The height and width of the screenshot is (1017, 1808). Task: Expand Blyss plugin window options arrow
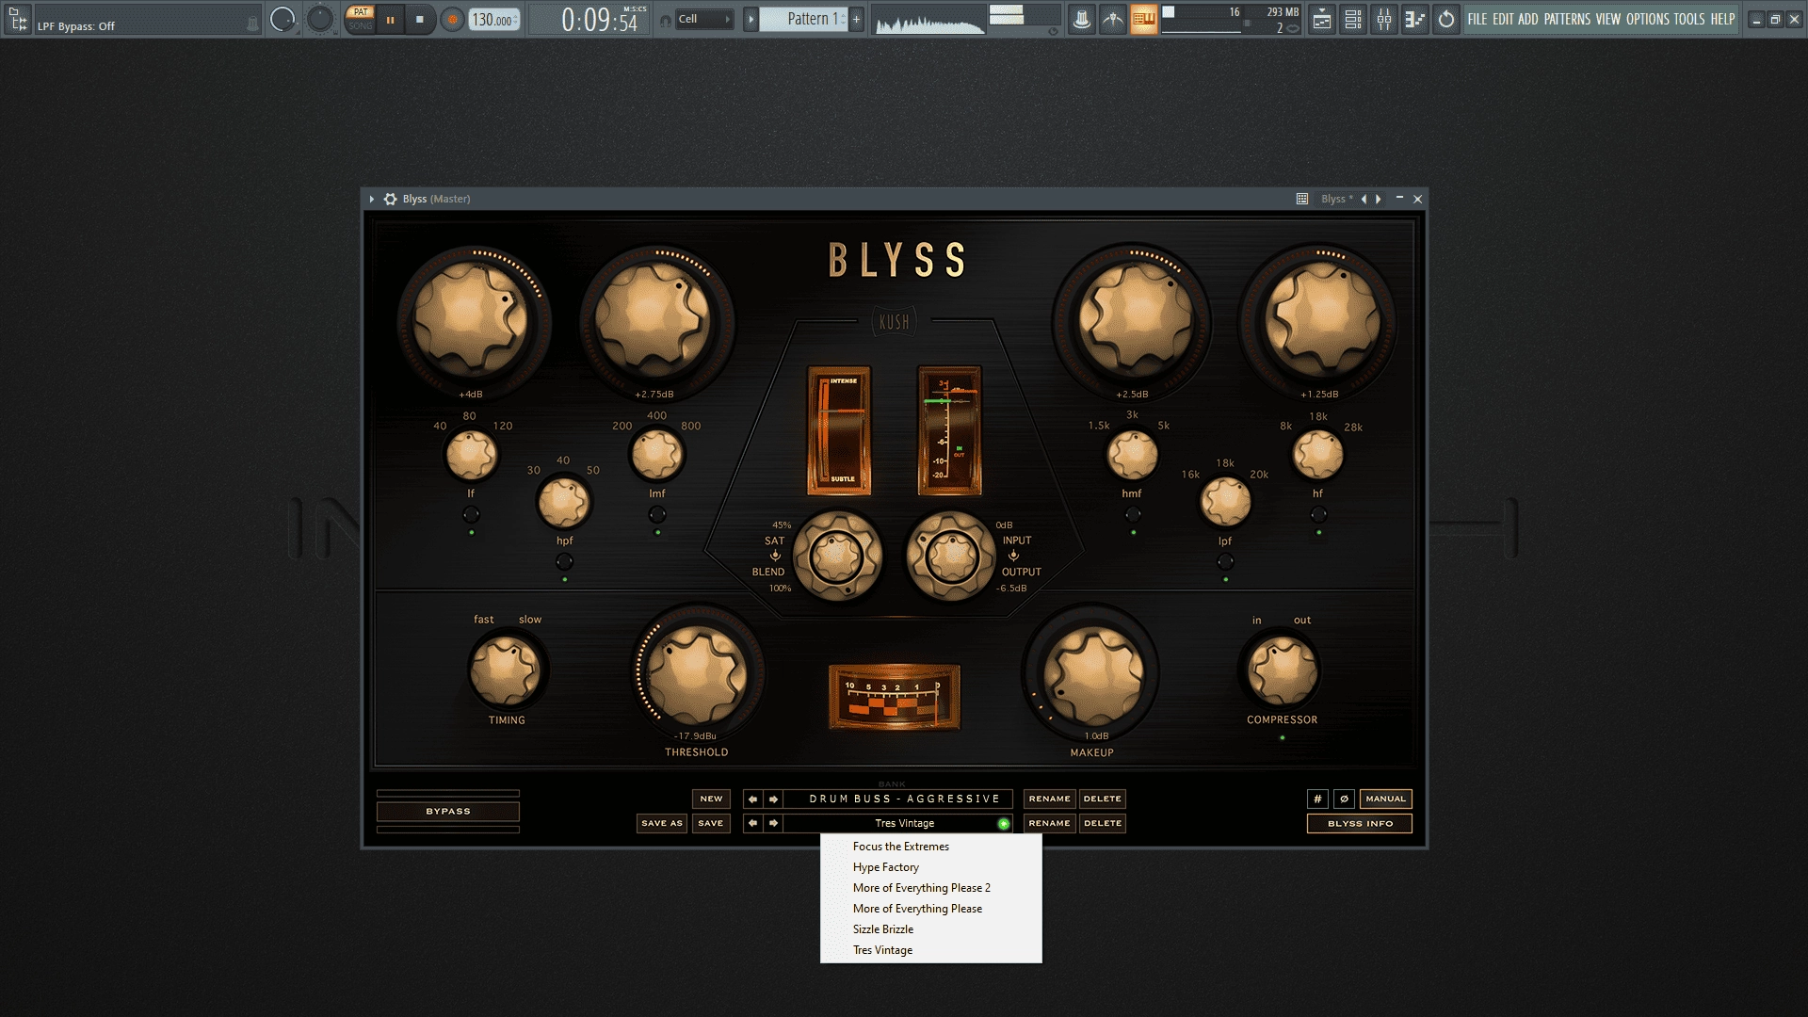372,199
